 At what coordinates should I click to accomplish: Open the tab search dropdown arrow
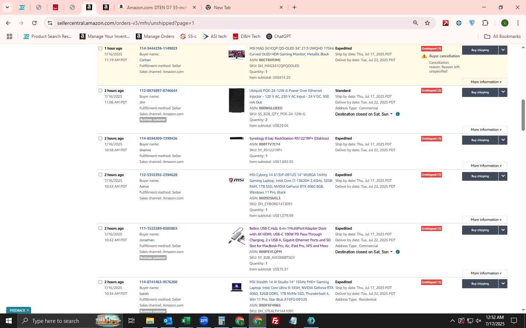(7, 7)
